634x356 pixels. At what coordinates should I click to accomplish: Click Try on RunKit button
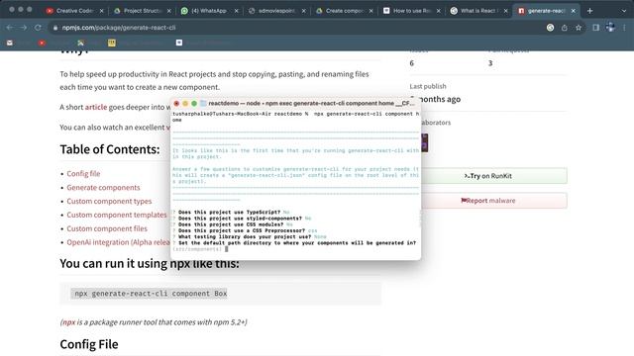pos(493,176)
